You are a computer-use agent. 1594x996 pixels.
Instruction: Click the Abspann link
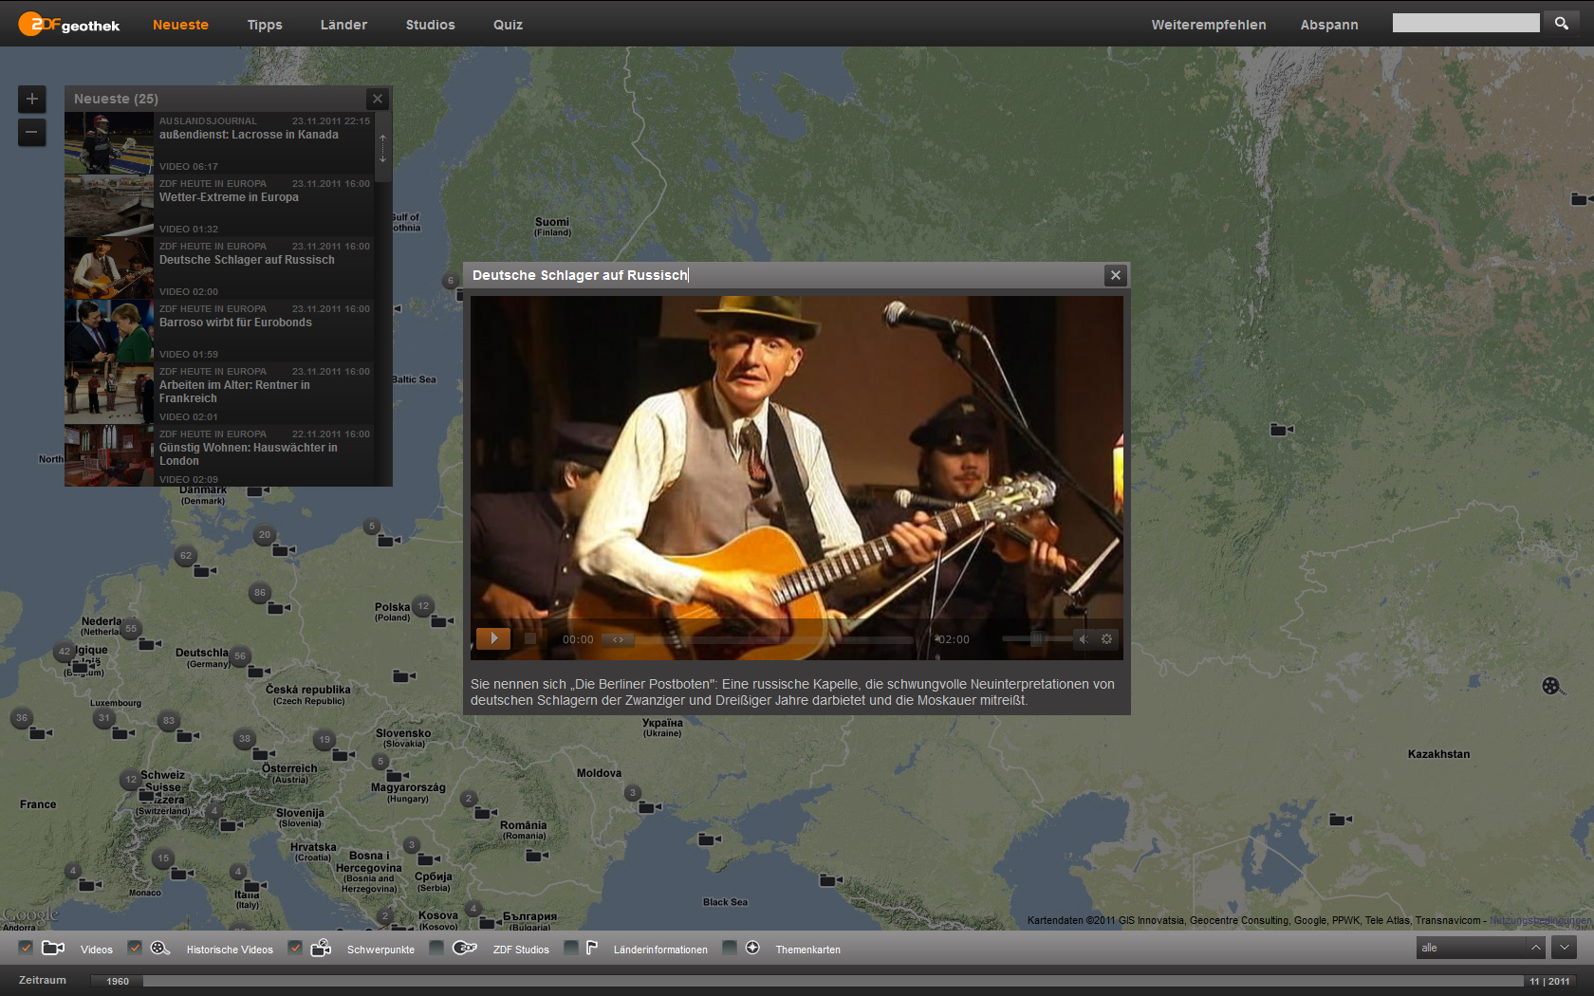click(x=1329, y=25)
